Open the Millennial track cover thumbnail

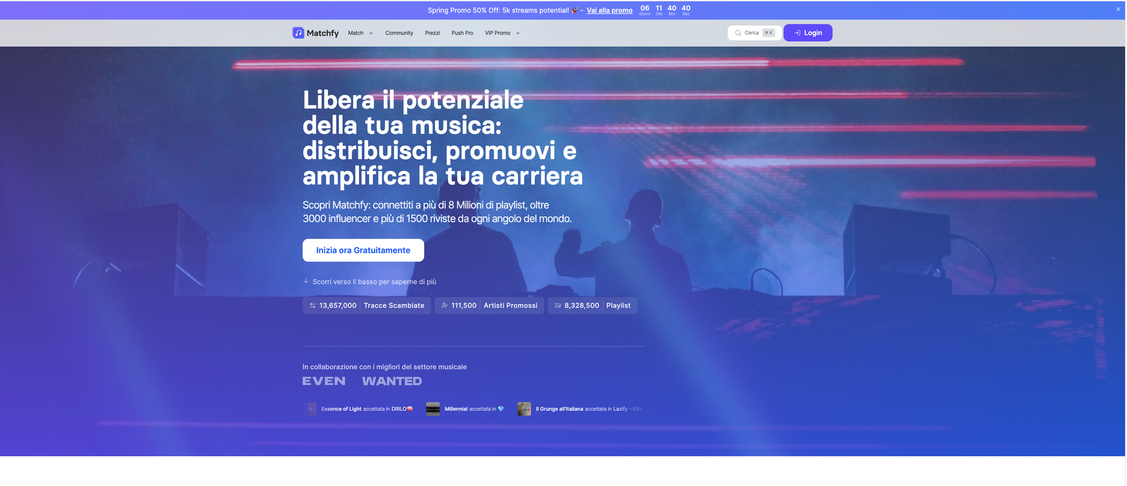point(433,409)
